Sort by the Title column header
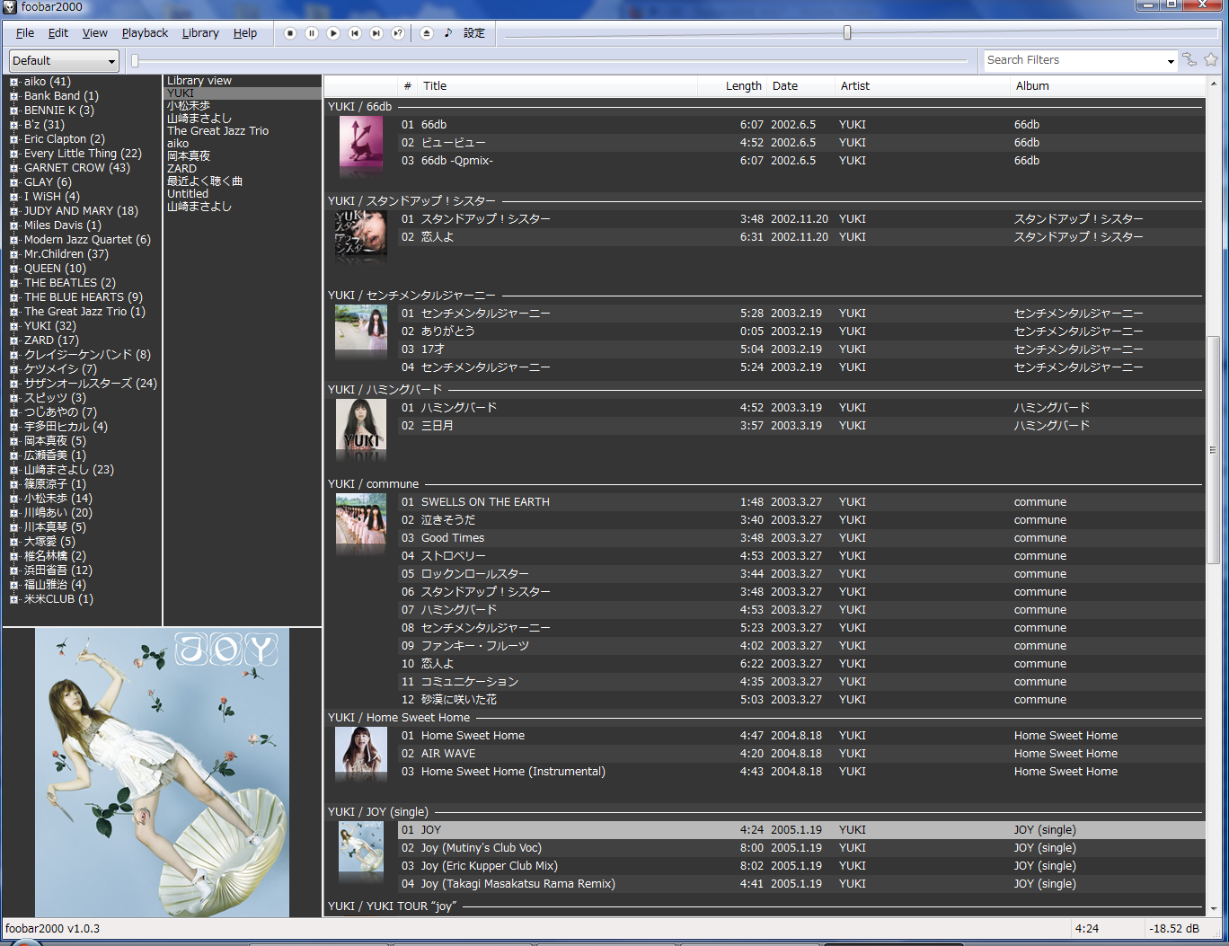Viewport: 1229px width, 946px height. (557, 86)
